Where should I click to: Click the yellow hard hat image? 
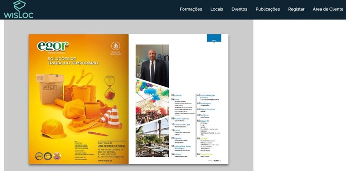[53, 128]
